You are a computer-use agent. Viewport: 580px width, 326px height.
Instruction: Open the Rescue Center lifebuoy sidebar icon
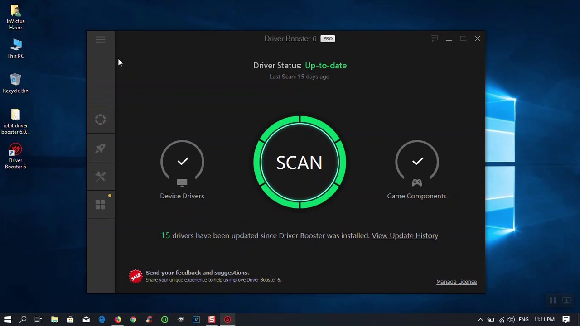coord(101,120)
